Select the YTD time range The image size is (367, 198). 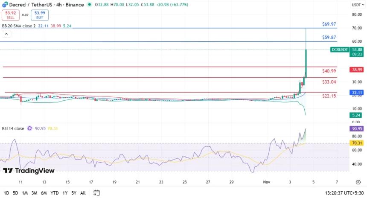tap(54, 193)
